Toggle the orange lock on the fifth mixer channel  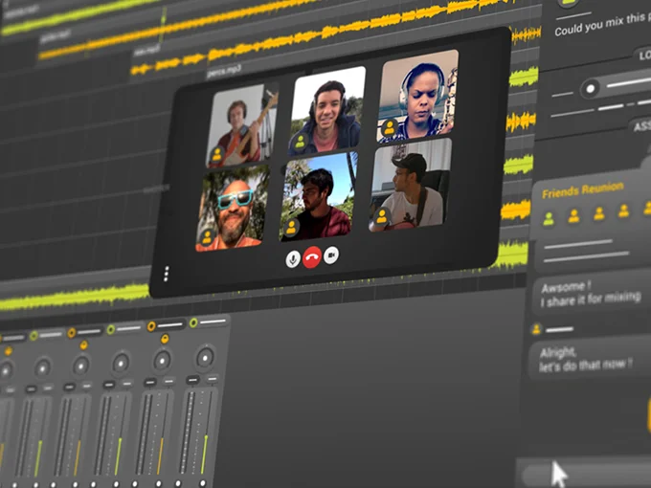pos(164,339)
